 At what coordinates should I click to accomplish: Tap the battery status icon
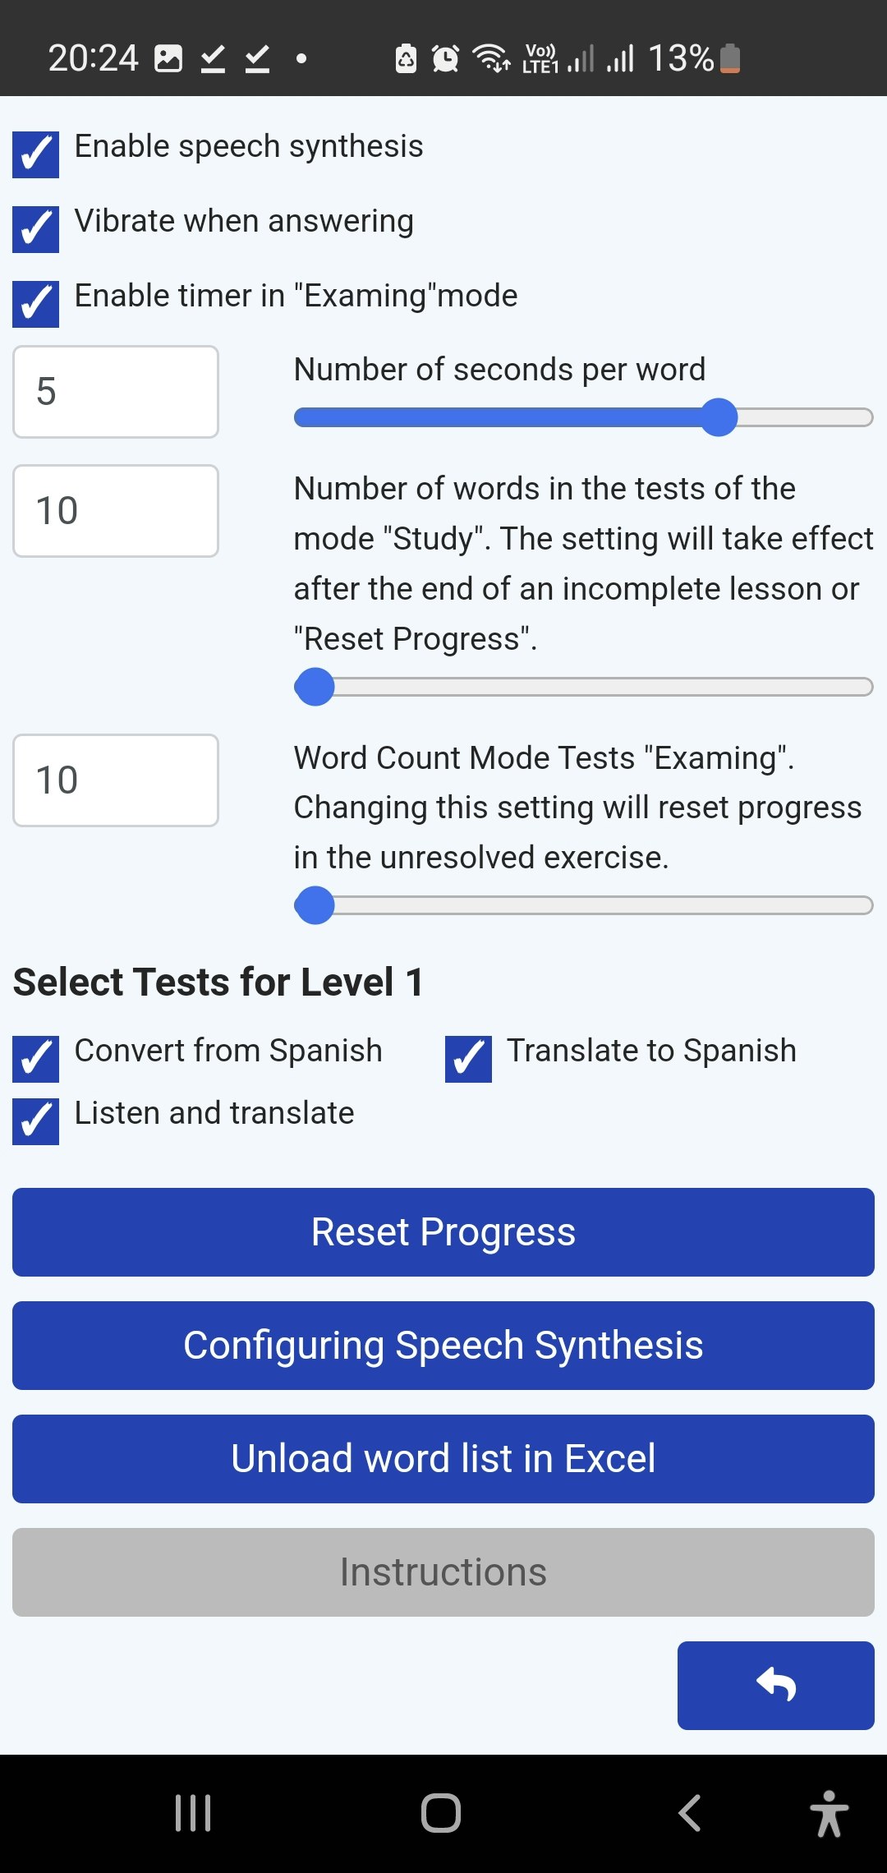pyautogui.click(x=730, y=58)
